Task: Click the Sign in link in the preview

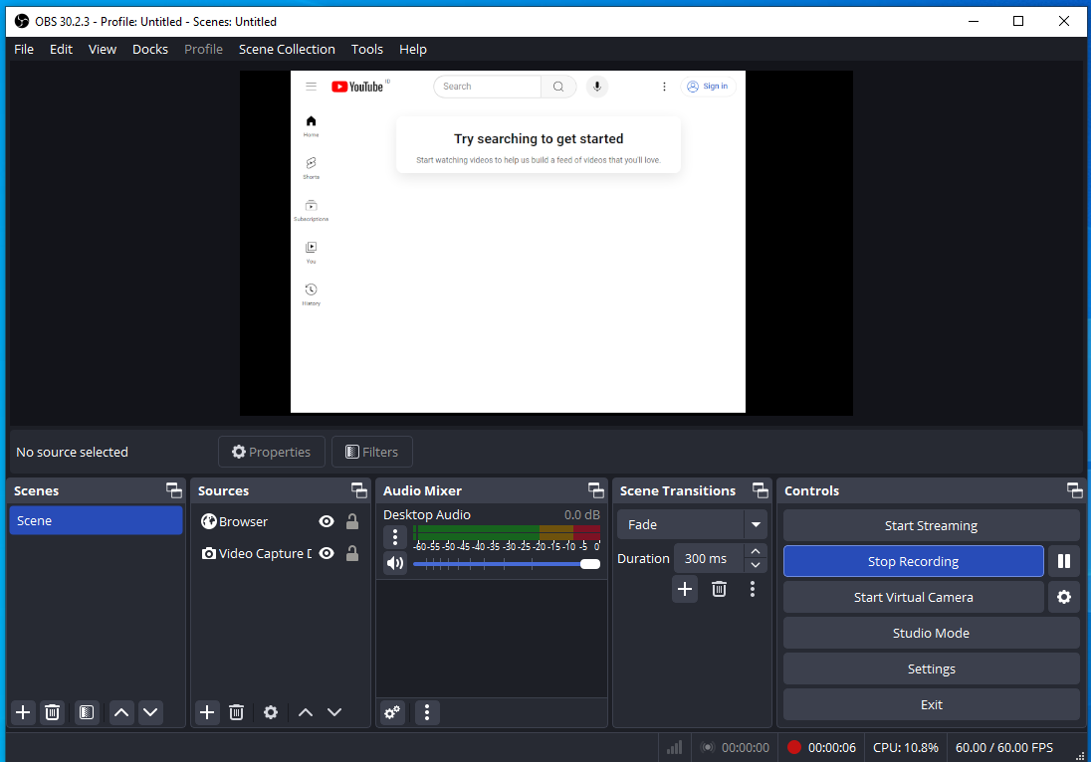Action: (708, 87)
